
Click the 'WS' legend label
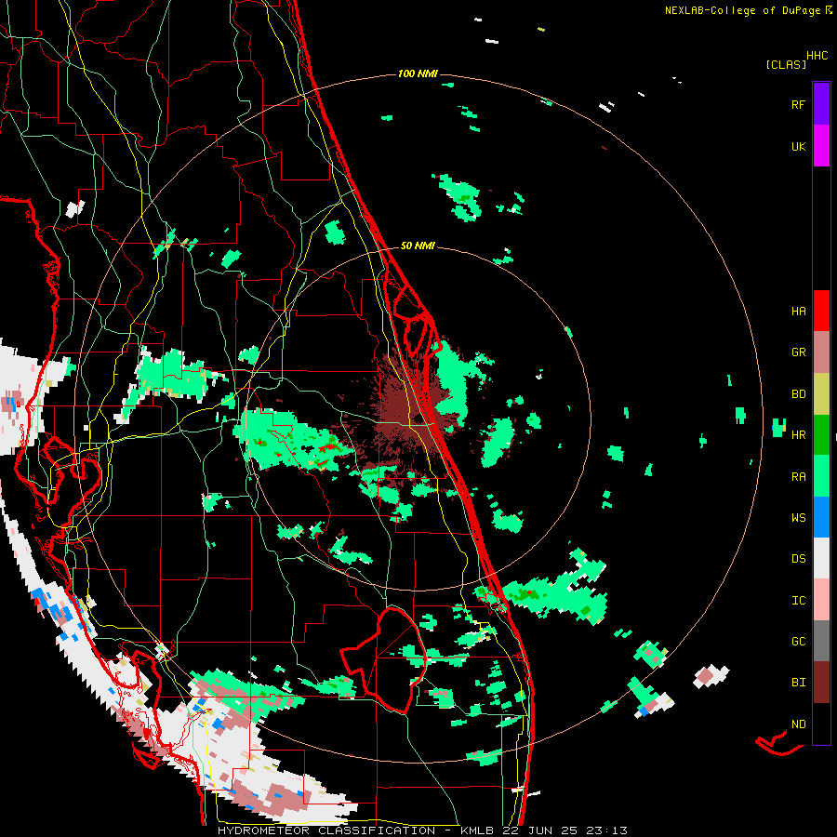click(798, 518)
